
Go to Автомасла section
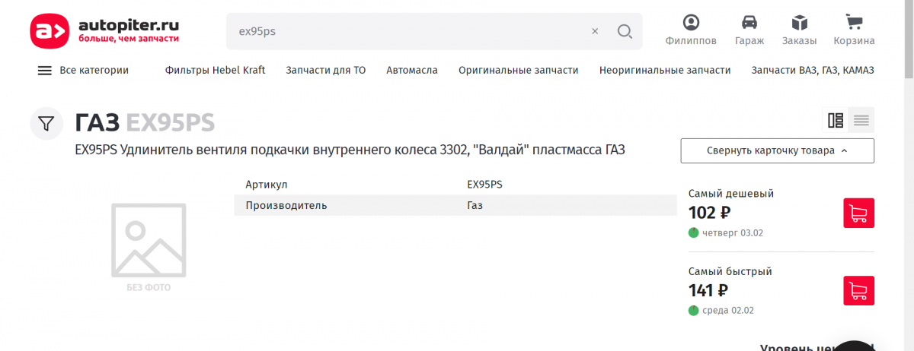coord(411,70)
